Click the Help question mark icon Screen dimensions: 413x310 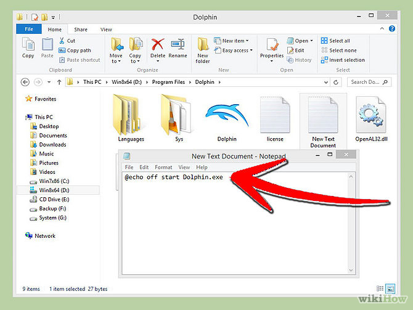pyautogui.click(x=391, y=29)
